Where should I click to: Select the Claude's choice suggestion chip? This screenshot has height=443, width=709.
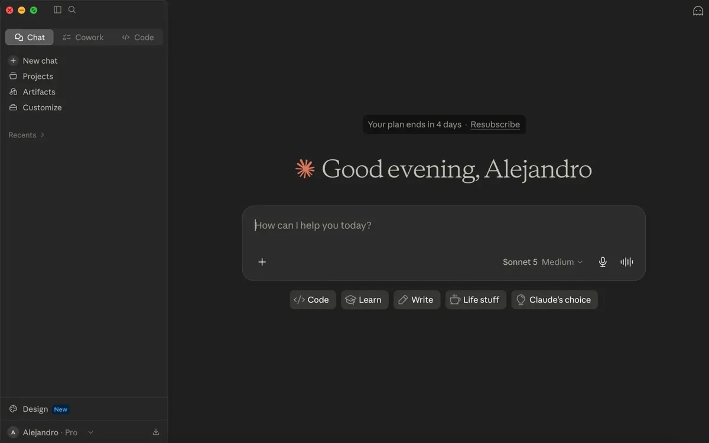click(554, 300)
